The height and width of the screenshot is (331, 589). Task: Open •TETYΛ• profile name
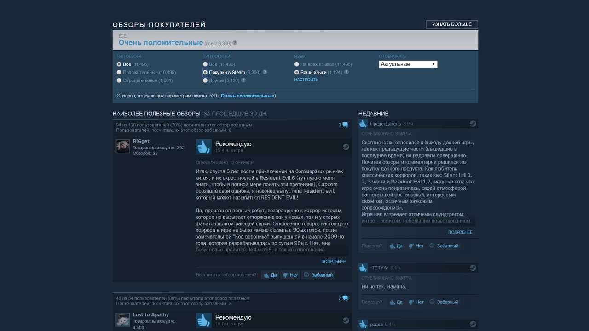(379, 268)
